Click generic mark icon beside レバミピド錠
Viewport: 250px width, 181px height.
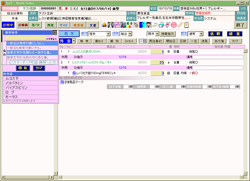coord(74,73)
